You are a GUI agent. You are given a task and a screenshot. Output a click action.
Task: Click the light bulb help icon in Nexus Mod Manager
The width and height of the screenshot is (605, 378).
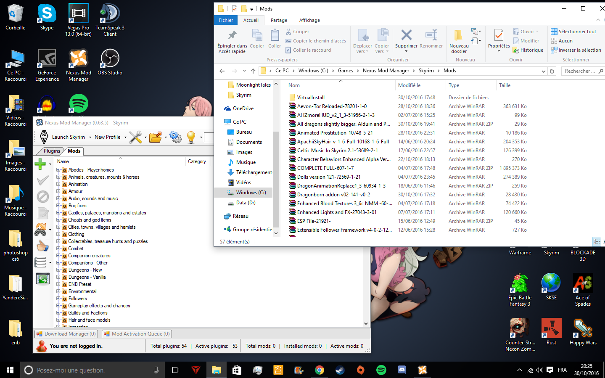pos(191,137)
